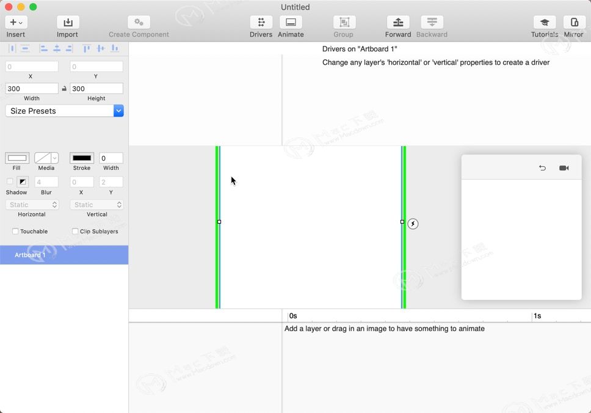Image resolution: width=591 pixels, height=413 pixels.
Task: Click the Shadow color swatch
Action: (x=23, y=182)
